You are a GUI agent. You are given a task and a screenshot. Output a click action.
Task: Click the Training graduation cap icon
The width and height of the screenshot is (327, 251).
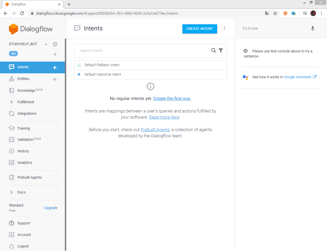click(11, 128)
